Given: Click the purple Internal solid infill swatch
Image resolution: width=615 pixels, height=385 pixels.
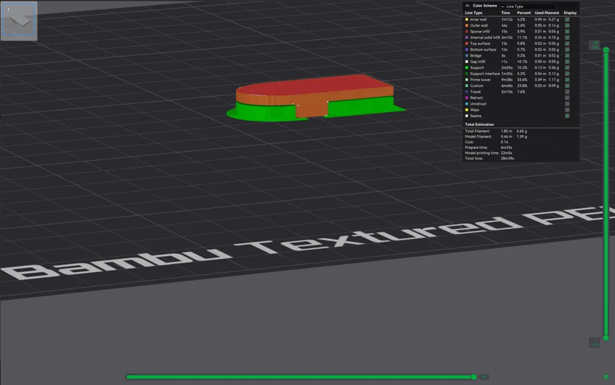Looking at the screenshot, I should 467,37.
